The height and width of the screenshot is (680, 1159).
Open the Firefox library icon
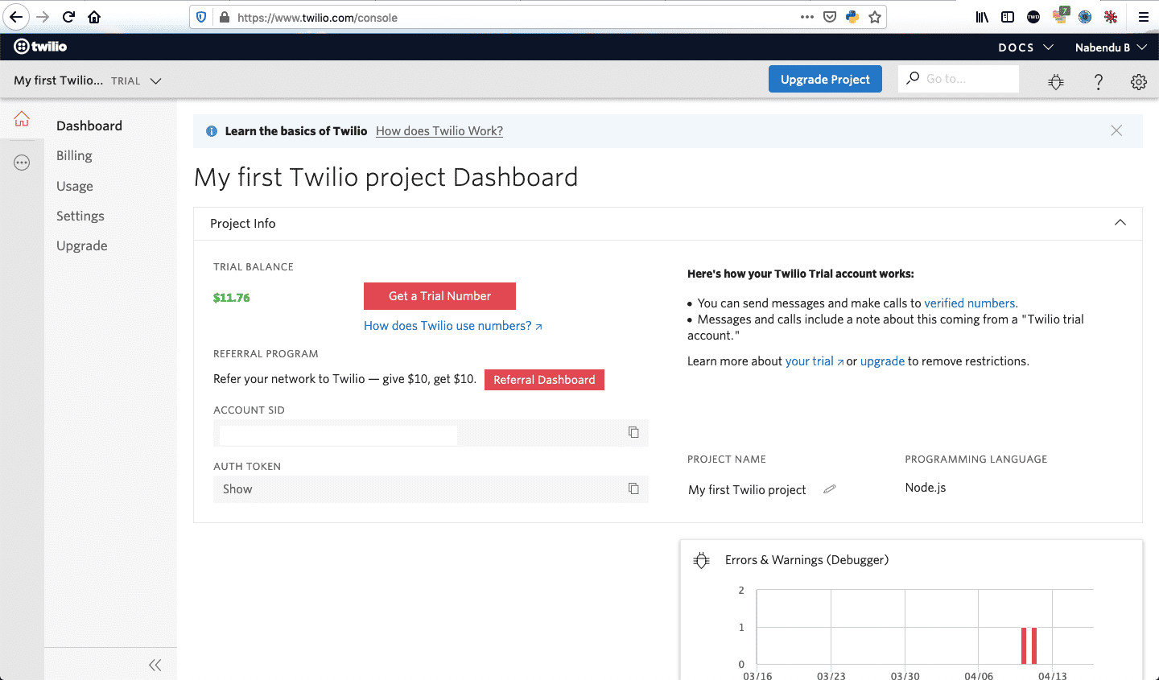pos(982,17)
